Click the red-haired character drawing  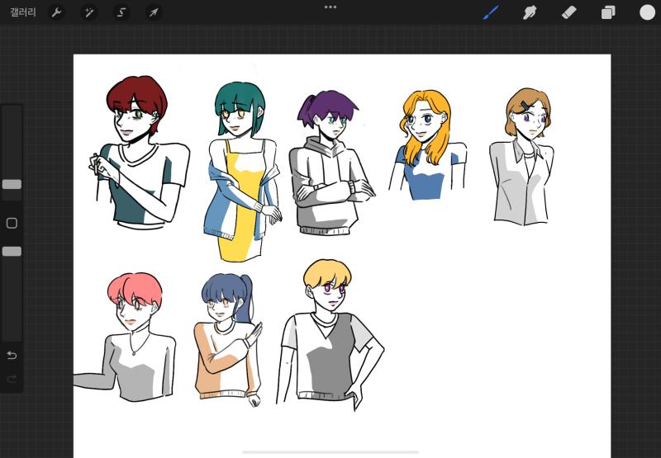tap(139, 153)
